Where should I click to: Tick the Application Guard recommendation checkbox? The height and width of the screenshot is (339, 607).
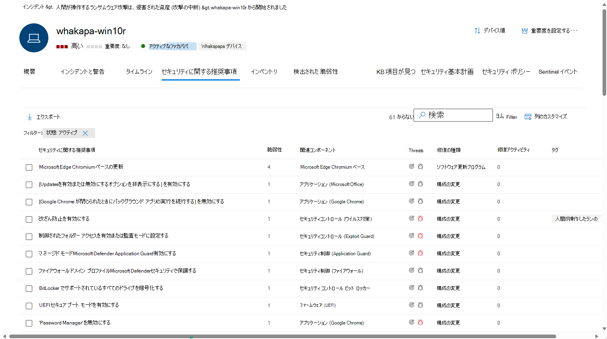coord(29,254)
